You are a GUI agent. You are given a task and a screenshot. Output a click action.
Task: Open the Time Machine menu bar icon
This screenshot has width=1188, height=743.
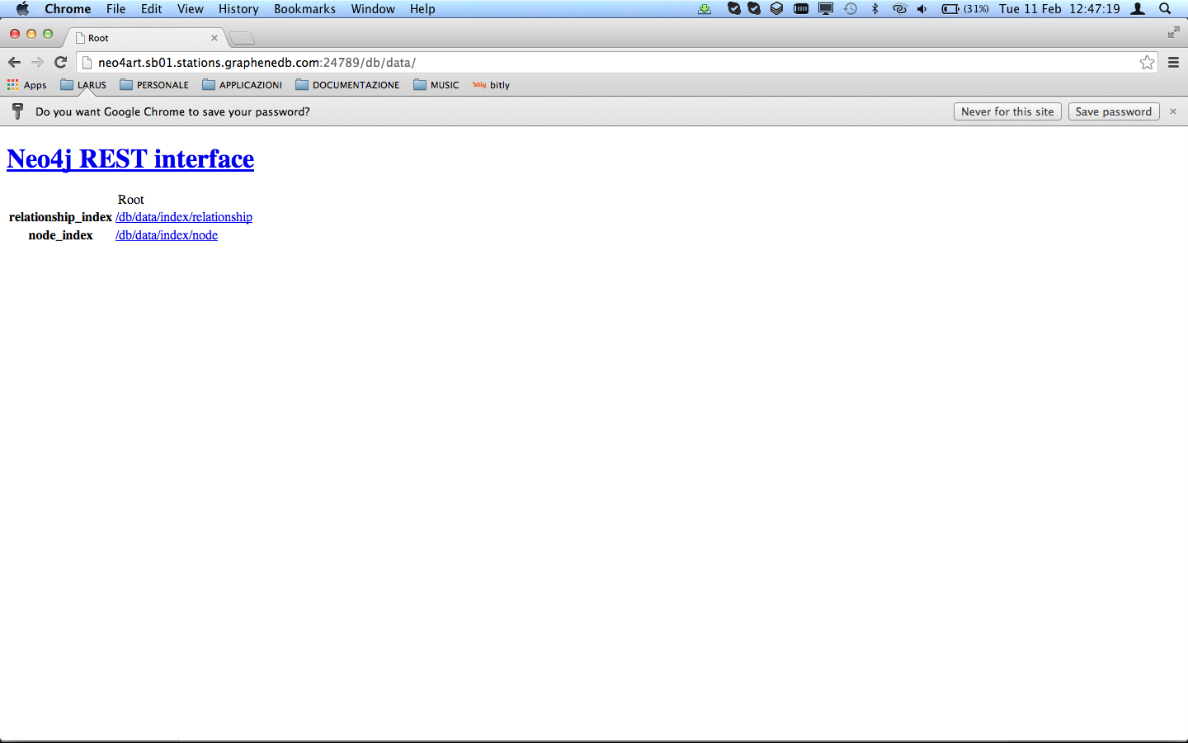(851, 9)
